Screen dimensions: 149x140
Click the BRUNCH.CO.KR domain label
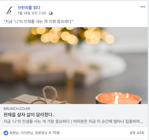[17, 109]
